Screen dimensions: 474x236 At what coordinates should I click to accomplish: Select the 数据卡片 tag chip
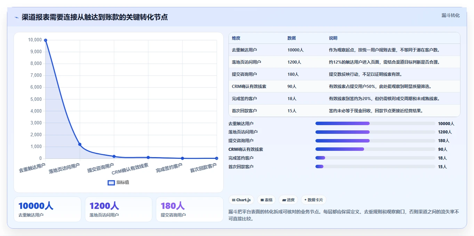[x=314, y=200]
